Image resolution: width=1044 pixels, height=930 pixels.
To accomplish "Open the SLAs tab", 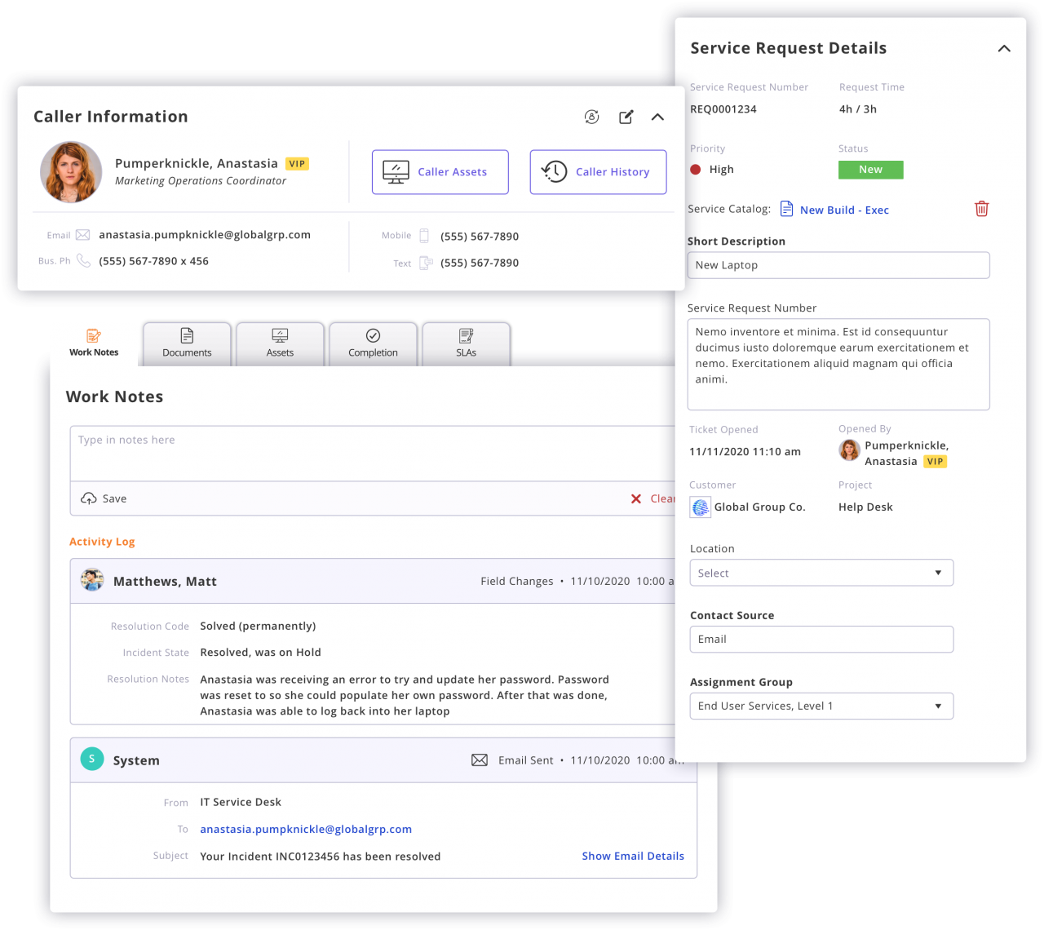I will coord(466,343).
